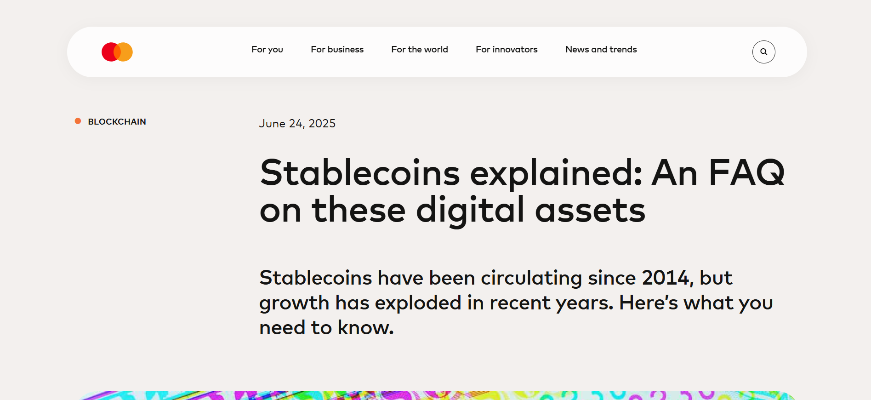Viewport: 871px width, 400px height.
Task: Open the For the world navigation menu
Action: [419, 49]
